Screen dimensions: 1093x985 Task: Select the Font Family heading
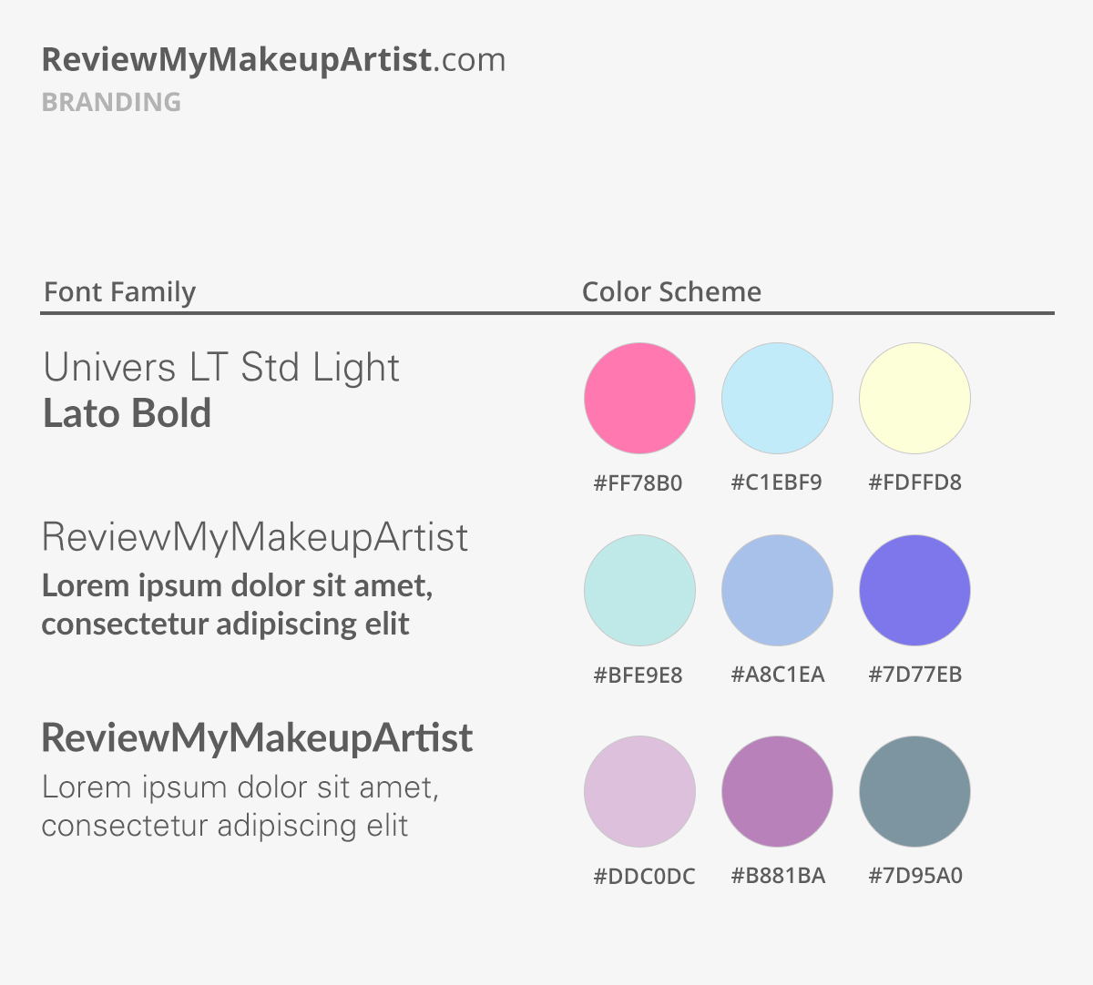point(119,292)
